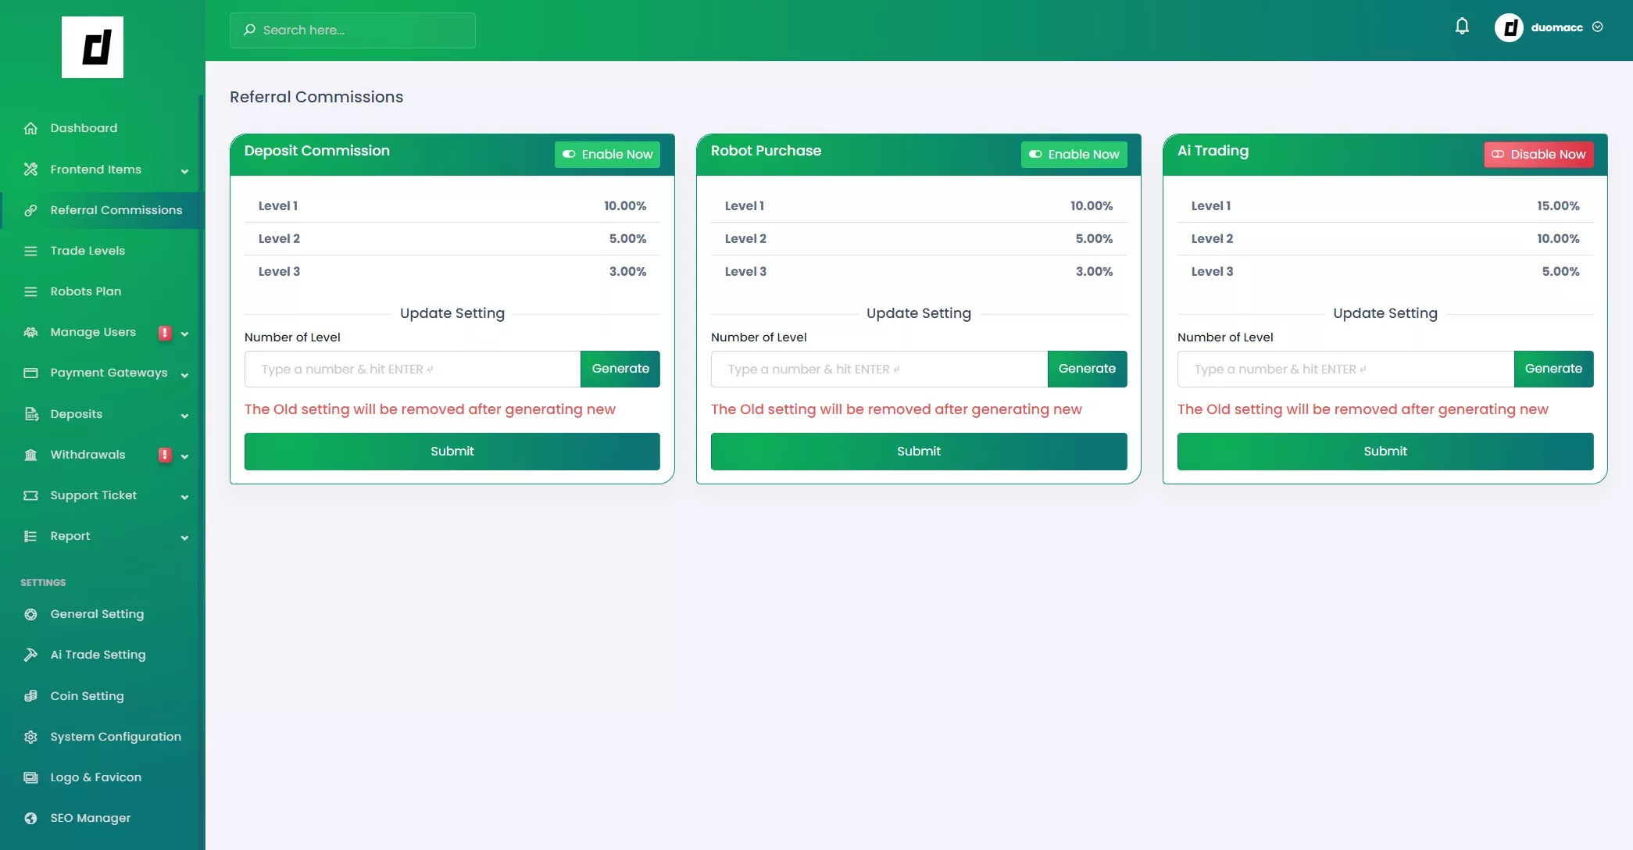This screenshot has width=1633, height=850.
Task: Click the duomacc logo in top-left
Action: click(x=92, y=47)
